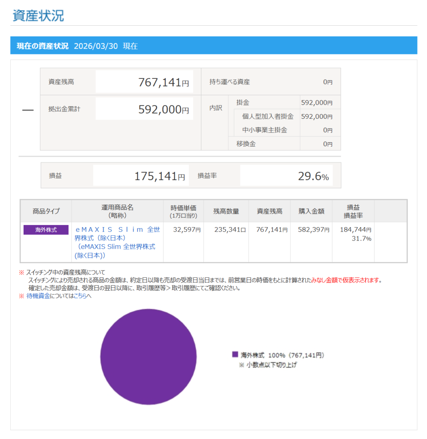This screenshot has width=427, height=439.
Task: Click the purple 海外株式 product type badge
Action: (x=46, y=230)
